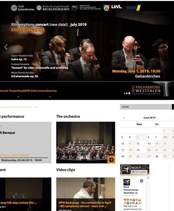174x211 pixels.
Task: Select the largest font size A
Action: pos(129,93)
